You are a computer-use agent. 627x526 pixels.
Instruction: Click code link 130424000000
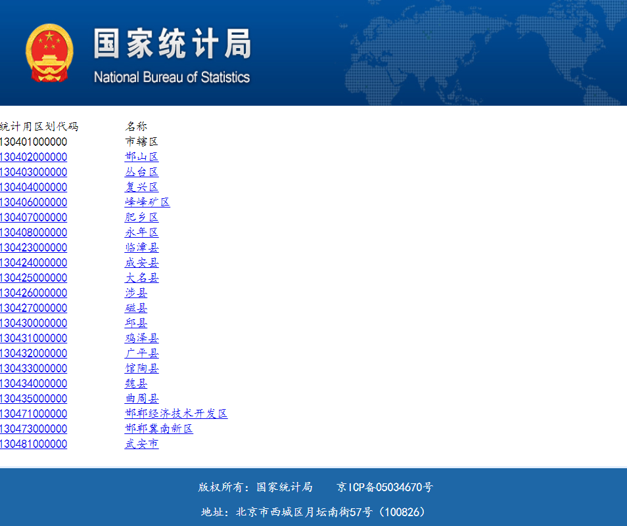pos(34,263)
